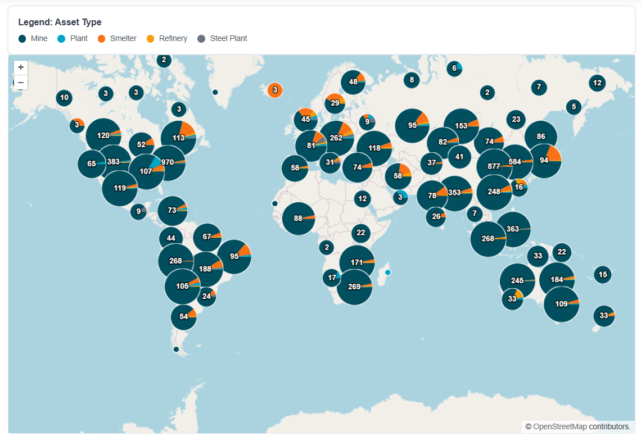Open the 81 asset cluster
641x436 pixels.
click(x=311, y=146)
